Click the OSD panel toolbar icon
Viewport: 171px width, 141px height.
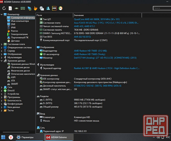[x=54, y=8]
